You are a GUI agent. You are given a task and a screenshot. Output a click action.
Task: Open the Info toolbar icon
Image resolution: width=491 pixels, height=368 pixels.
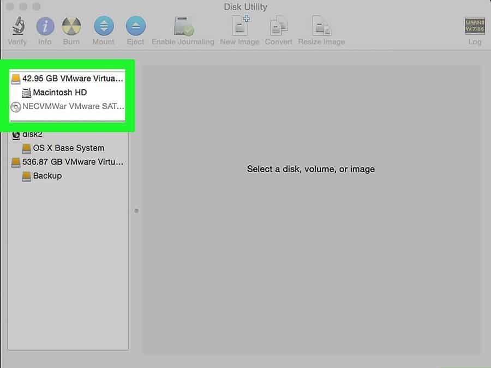pyautogui.click(x=45, y=26)
